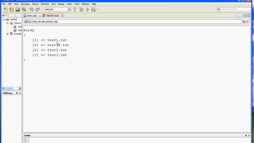Click the Clean and Build icon
Image resolution: width=254 pixels, height=143 pixels.
tap(81, 10)
